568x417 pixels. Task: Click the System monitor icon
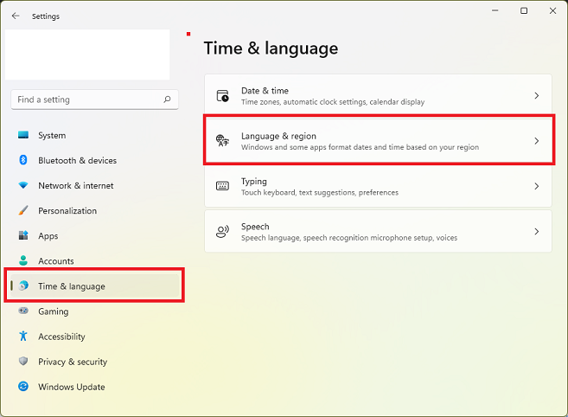coord(23,135)
